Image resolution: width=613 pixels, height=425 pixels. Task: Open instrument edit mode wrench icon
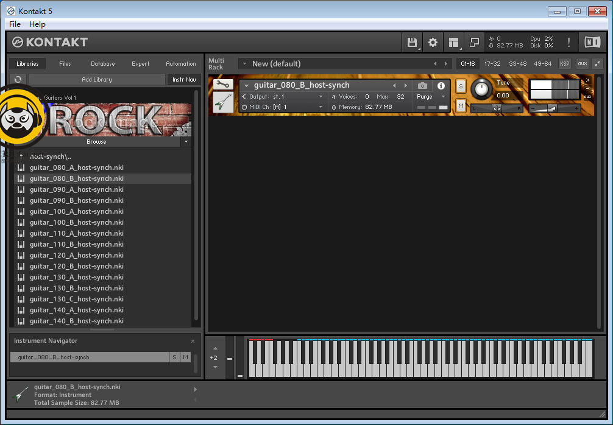223,84
